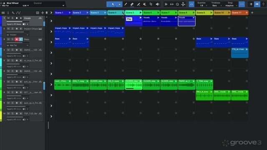Click the Vocals track waveform icon
Image resolution: width=267 pixels, height=150 pixels.
[40, 18]
